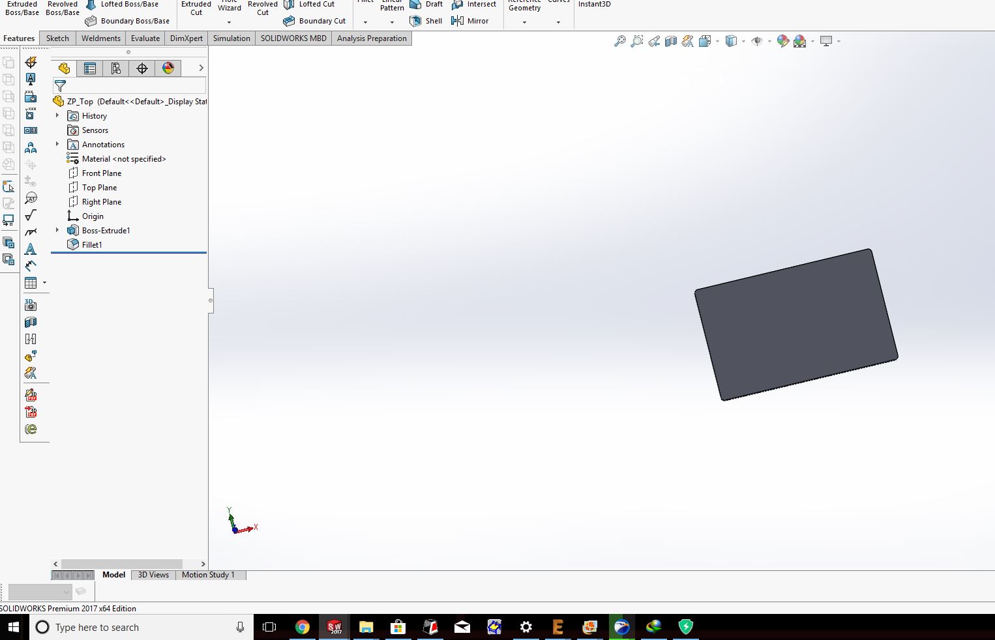Screen dimensions: 995x640
Task: Toggle the Section View icon
Action: pyautogui.click(x=671, y=42)
